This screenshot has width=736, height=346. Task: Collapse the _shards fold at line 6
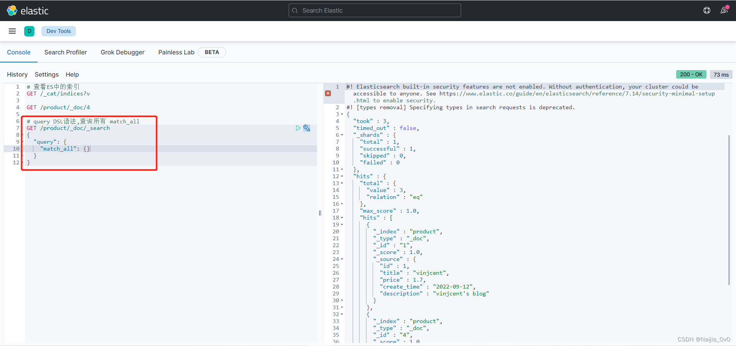click(x=342, y=135)
